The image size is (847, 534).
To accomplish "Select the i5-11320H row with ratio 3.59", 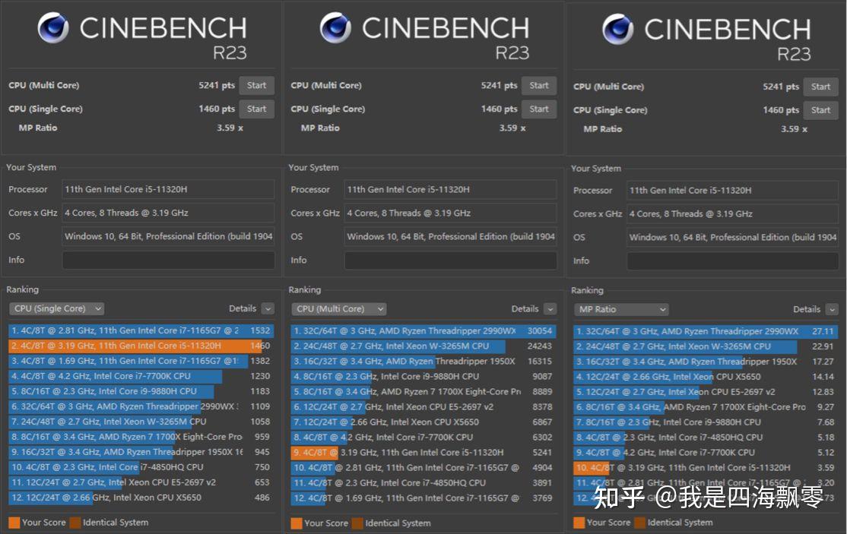I will coord(706,468).
